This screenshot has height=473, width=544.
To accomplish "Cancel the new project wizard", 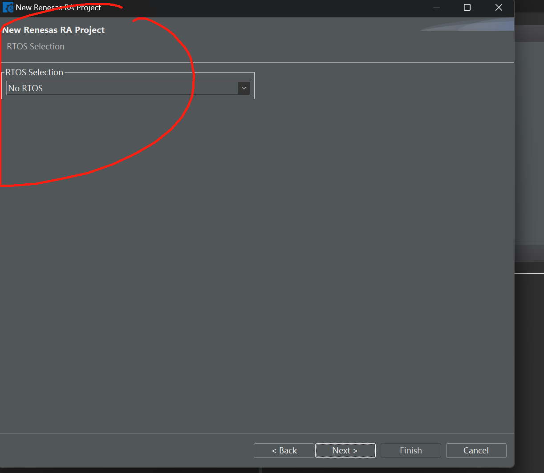I will click(476, 450).
